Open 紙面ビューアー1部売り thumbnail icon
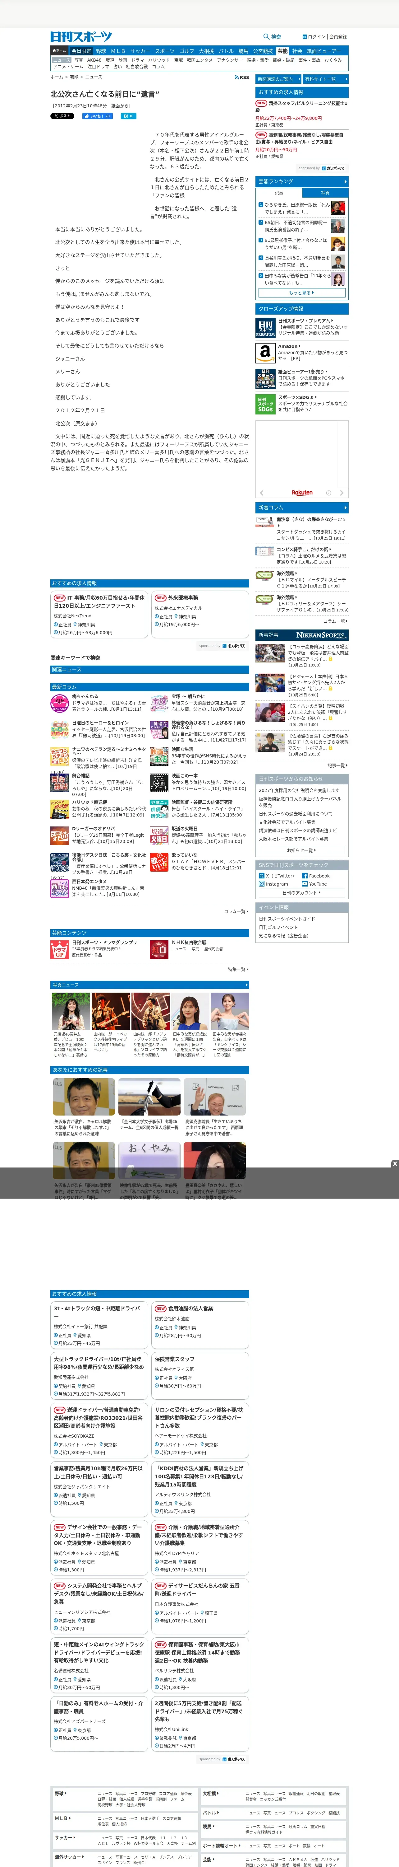 tap(265, 378)
